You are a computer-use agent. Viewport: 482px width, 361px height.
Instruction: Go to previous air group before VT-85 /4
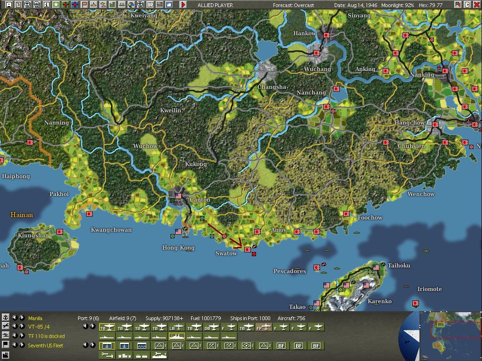tap(15, 326)
